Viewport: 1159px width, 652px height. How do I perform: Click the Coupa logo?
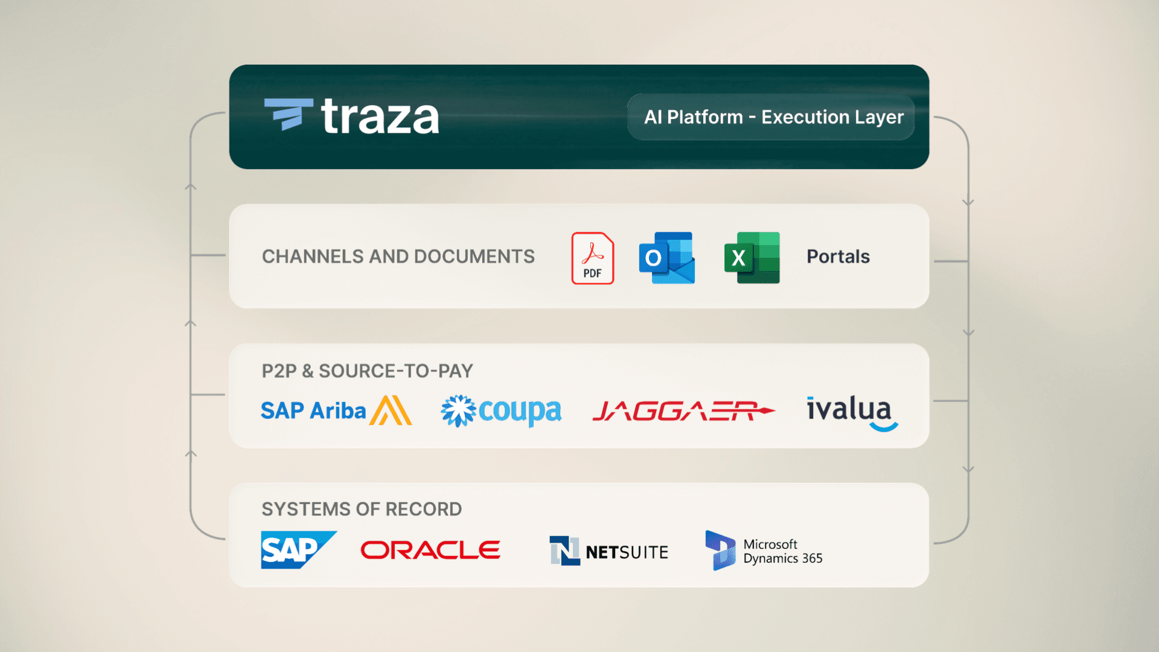pyautogui.click(x=501, y=411)
